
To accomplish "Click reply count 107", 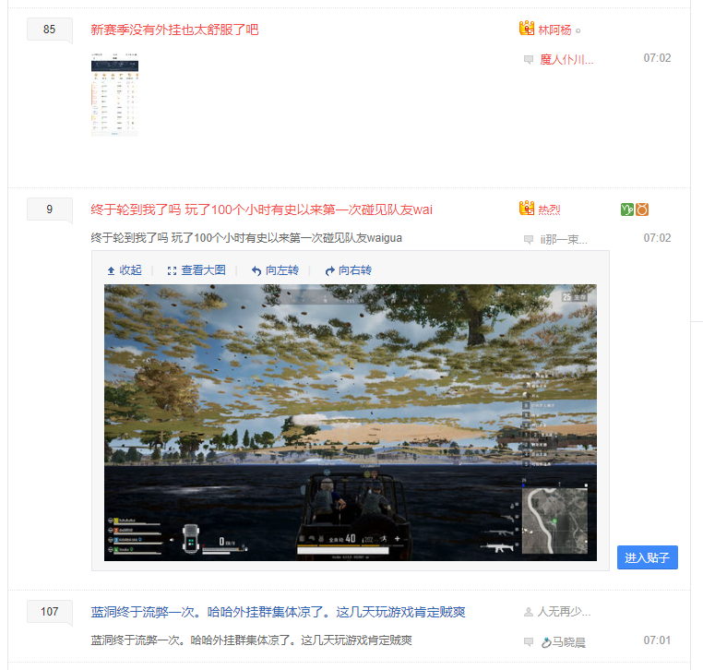I will [x=49, y=611].
